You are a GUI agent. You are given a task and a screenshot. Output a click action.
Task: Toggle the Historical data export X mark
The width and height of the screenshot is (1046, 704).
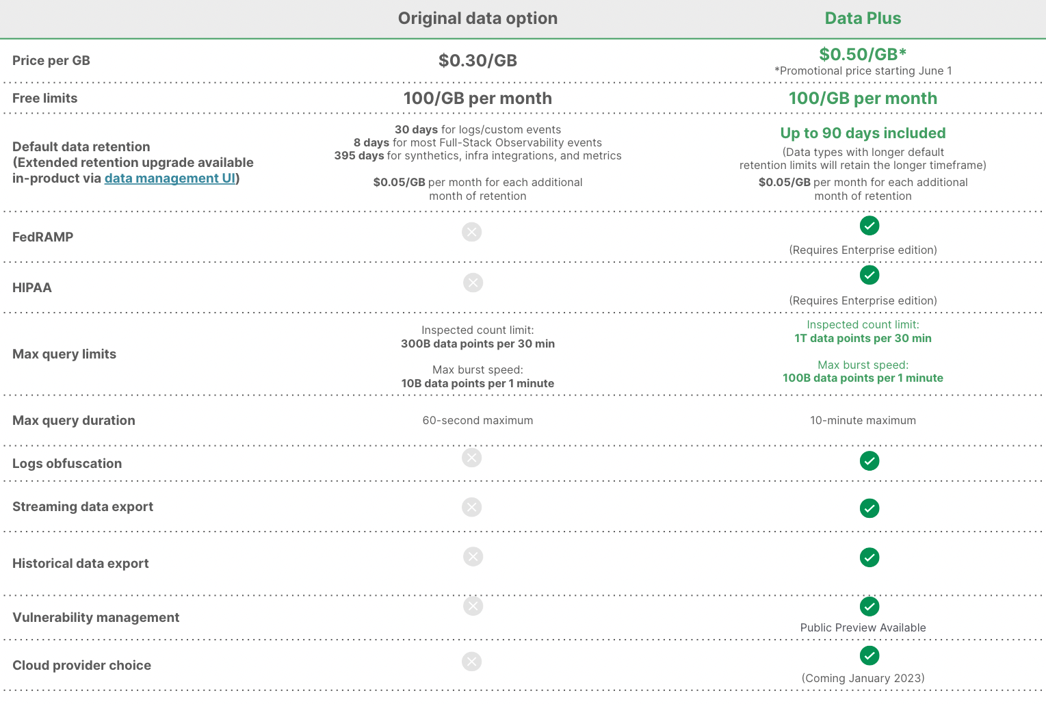pyautogui.click(x=473, y=557)
